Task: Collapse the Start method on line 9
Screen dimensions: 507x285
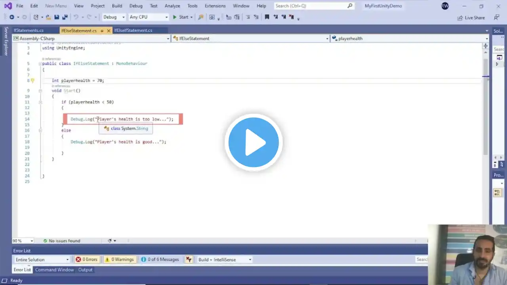Action: 40,91
